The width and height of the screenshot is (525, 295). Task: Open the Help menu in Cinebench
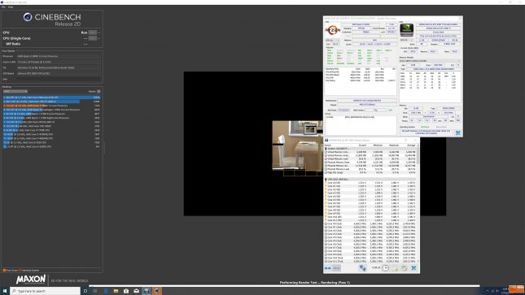11,7
